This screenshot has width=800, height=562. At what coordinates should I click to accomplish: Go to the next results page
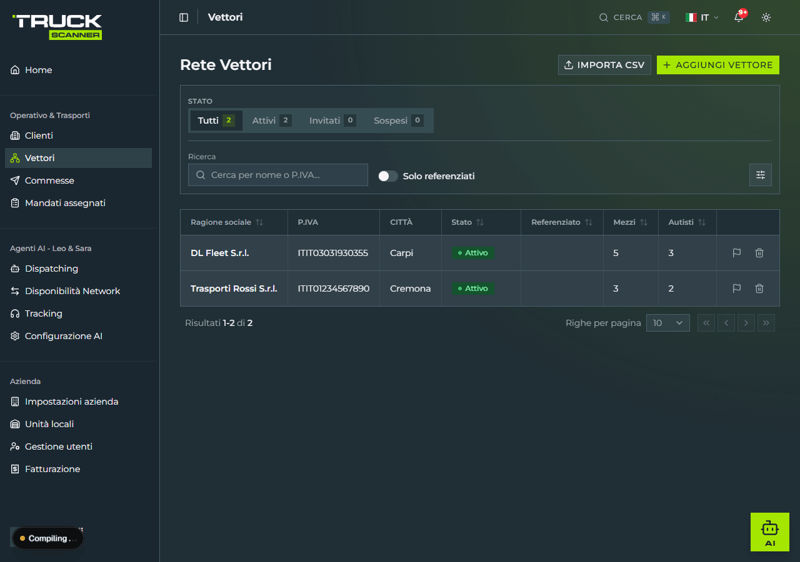point(746,323)
